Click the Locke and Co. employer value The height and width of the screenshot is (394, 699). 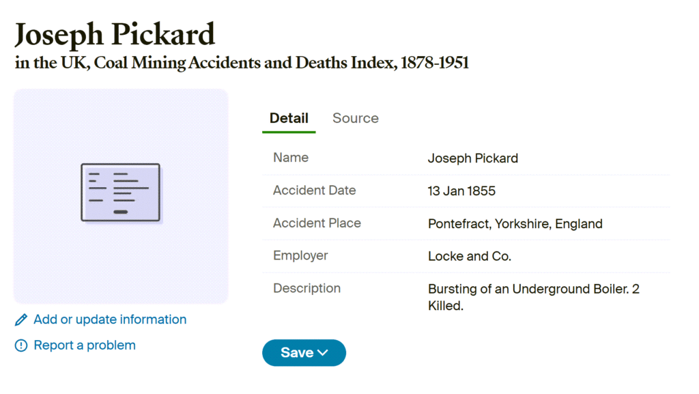[x=469, y=257]
